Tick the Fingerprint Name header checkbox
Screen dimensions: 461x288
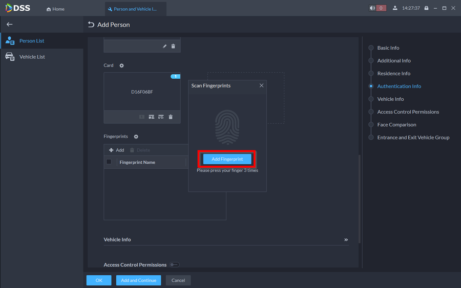pyautogui.click(x=109, y=162)
